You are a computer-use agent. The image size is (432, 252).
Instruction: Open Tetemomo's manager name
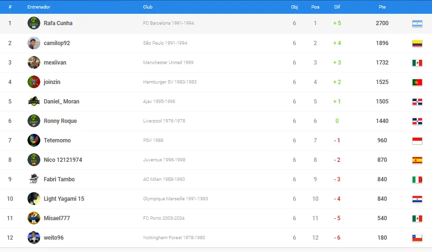point(57,140)
